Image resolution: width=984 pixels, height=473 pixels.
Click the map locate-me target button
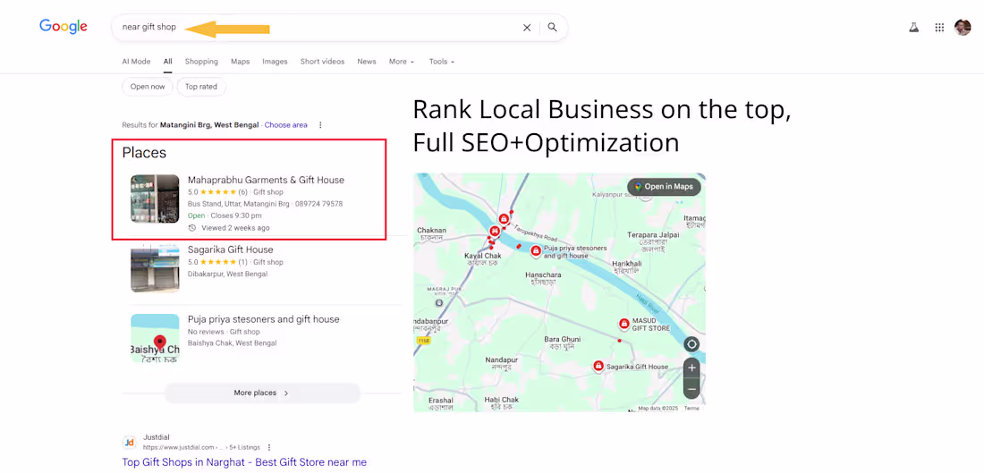point(691,344)
